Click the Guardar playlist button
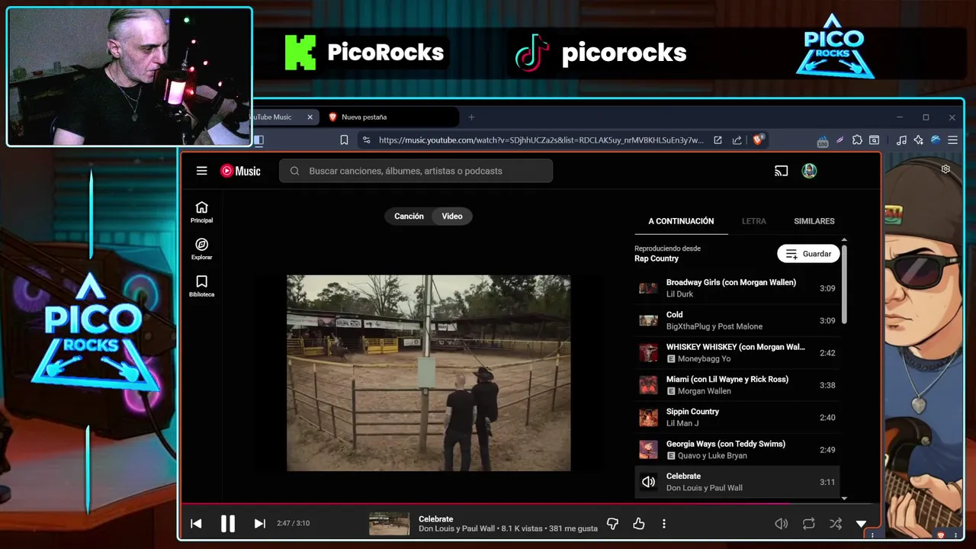The width and height of the screenshot is (976, 549). pos(808,254)
